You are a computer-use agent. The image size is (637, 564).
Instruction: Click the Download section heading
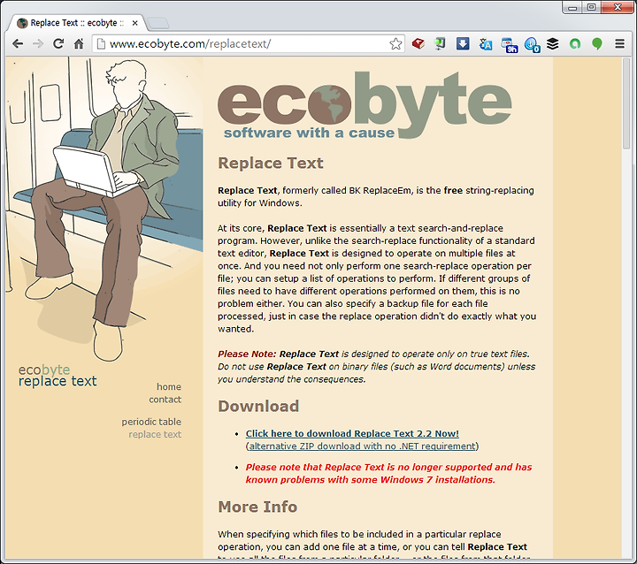[258, 406]
